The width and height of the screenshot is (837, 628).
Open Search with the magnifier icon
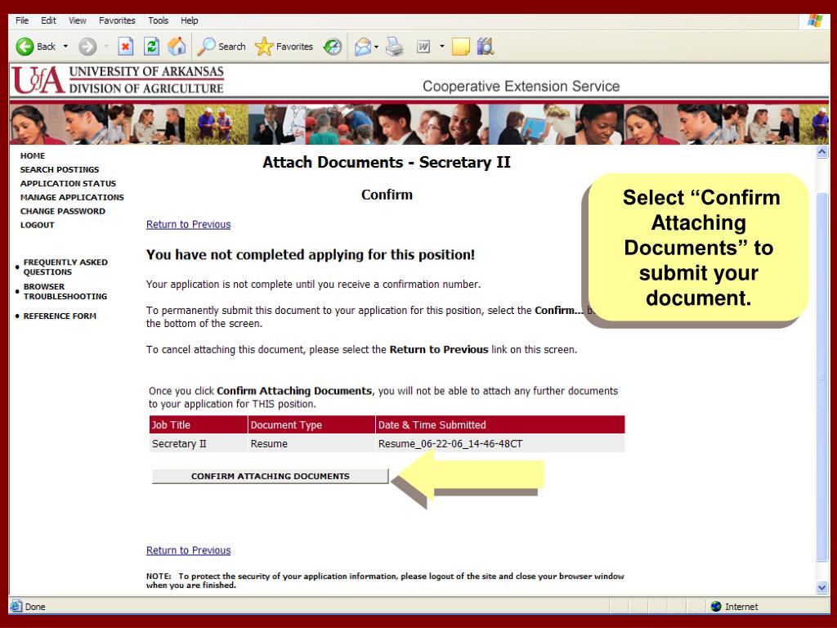click(x=221, y=47)
